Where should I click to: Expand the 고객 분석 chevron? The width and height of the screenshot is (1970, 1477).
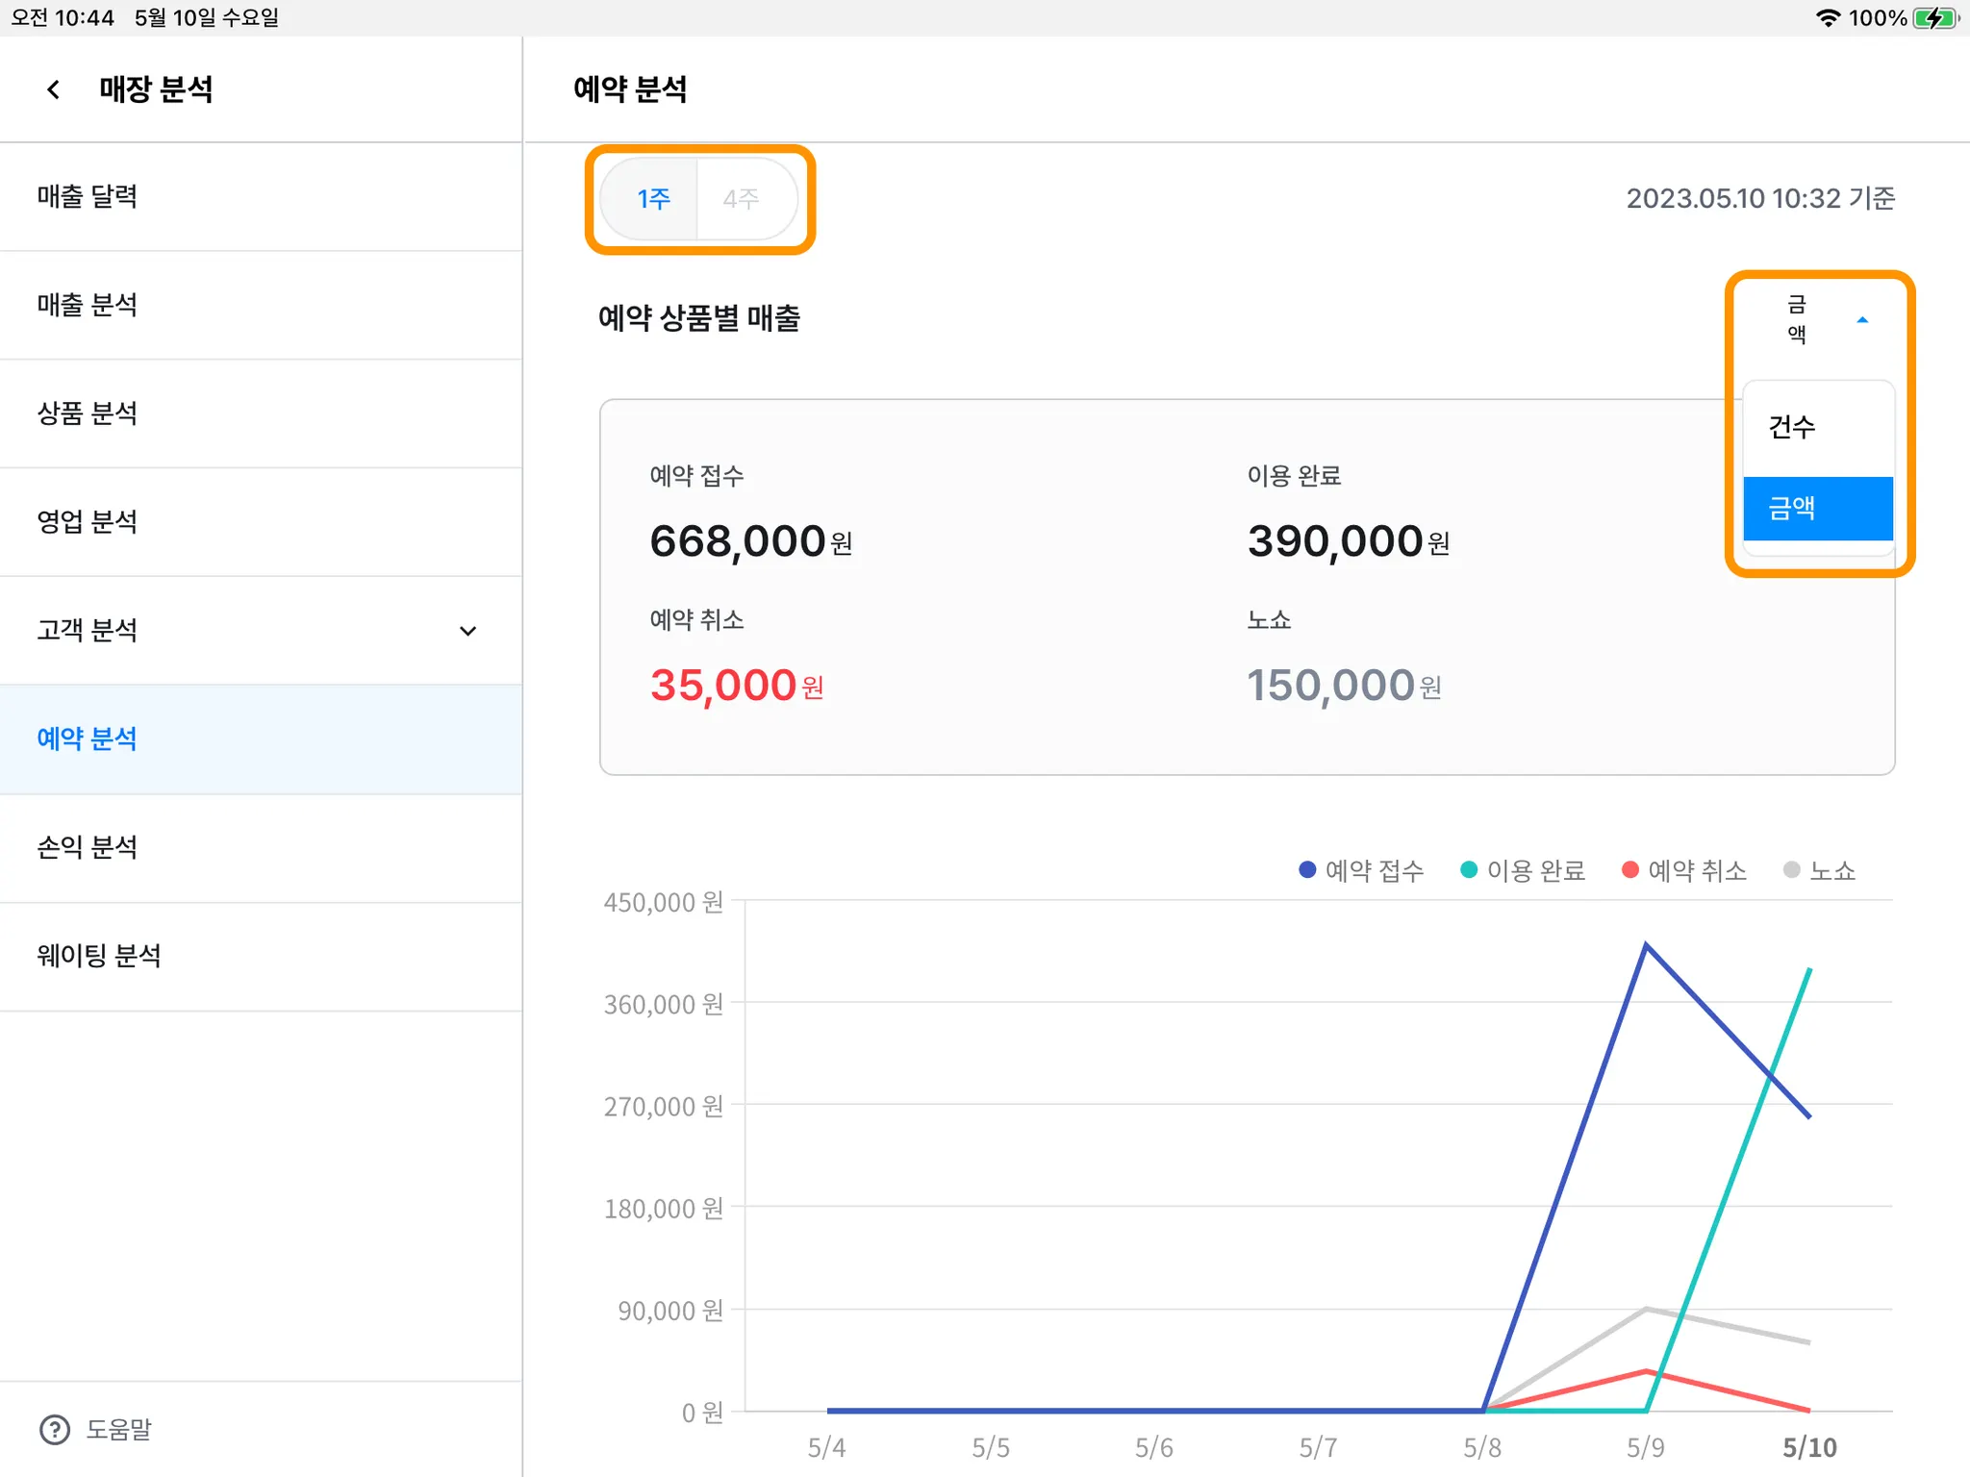point(467,631)
